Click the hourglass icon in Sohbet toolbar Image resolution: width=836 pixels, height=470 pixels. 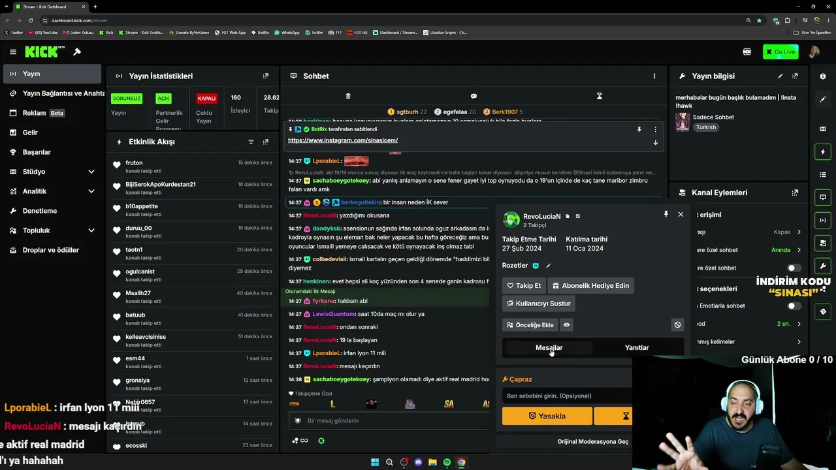pos(599,96)
